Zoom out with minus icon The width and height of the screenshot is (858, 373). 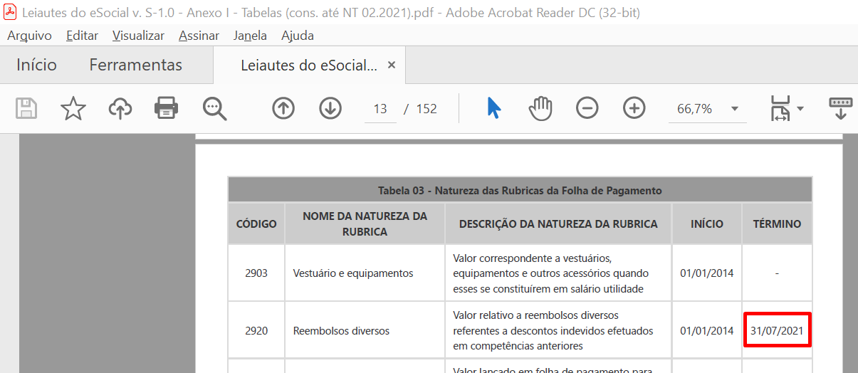tap(587, 108)
